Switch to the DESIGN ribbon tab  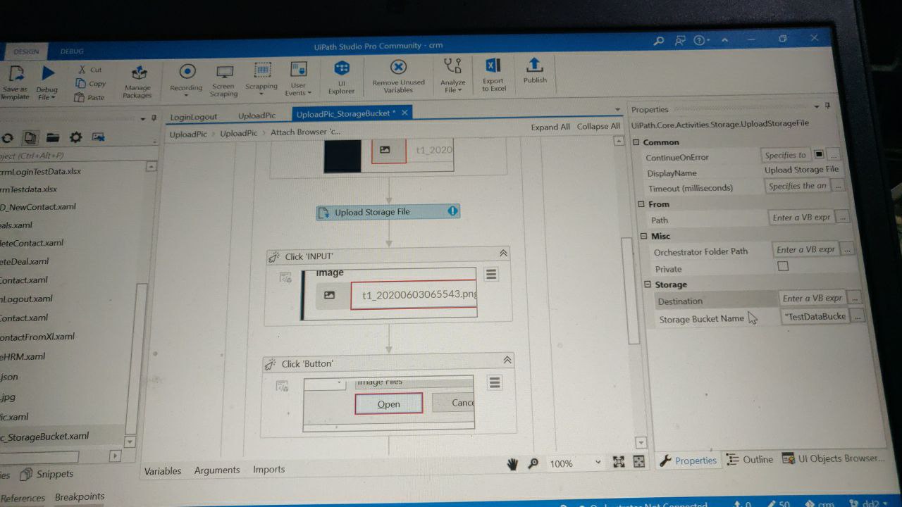point(27,52)
